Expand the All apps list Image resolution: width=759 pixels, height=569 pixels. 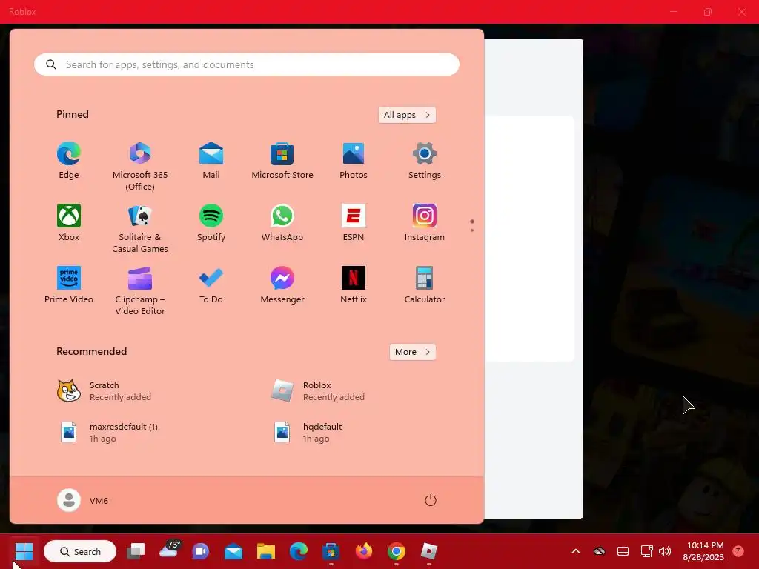pyautogui.click(x=407, y=115)
